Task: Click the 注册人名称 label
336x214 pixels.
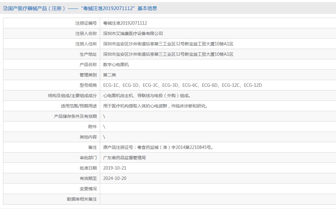Action: click(x=86, y=33)
